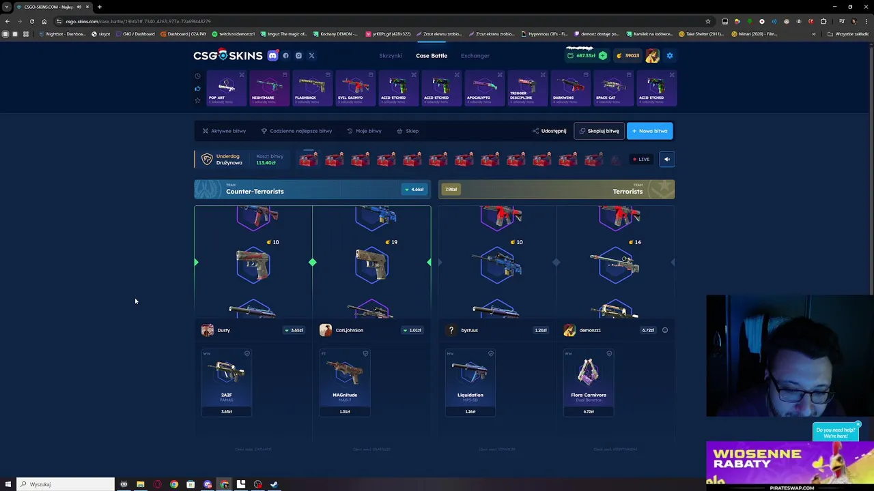Click the Nowa bitwa button
The height and width of the screenshot is (491, 874).
tap(649, 131)
